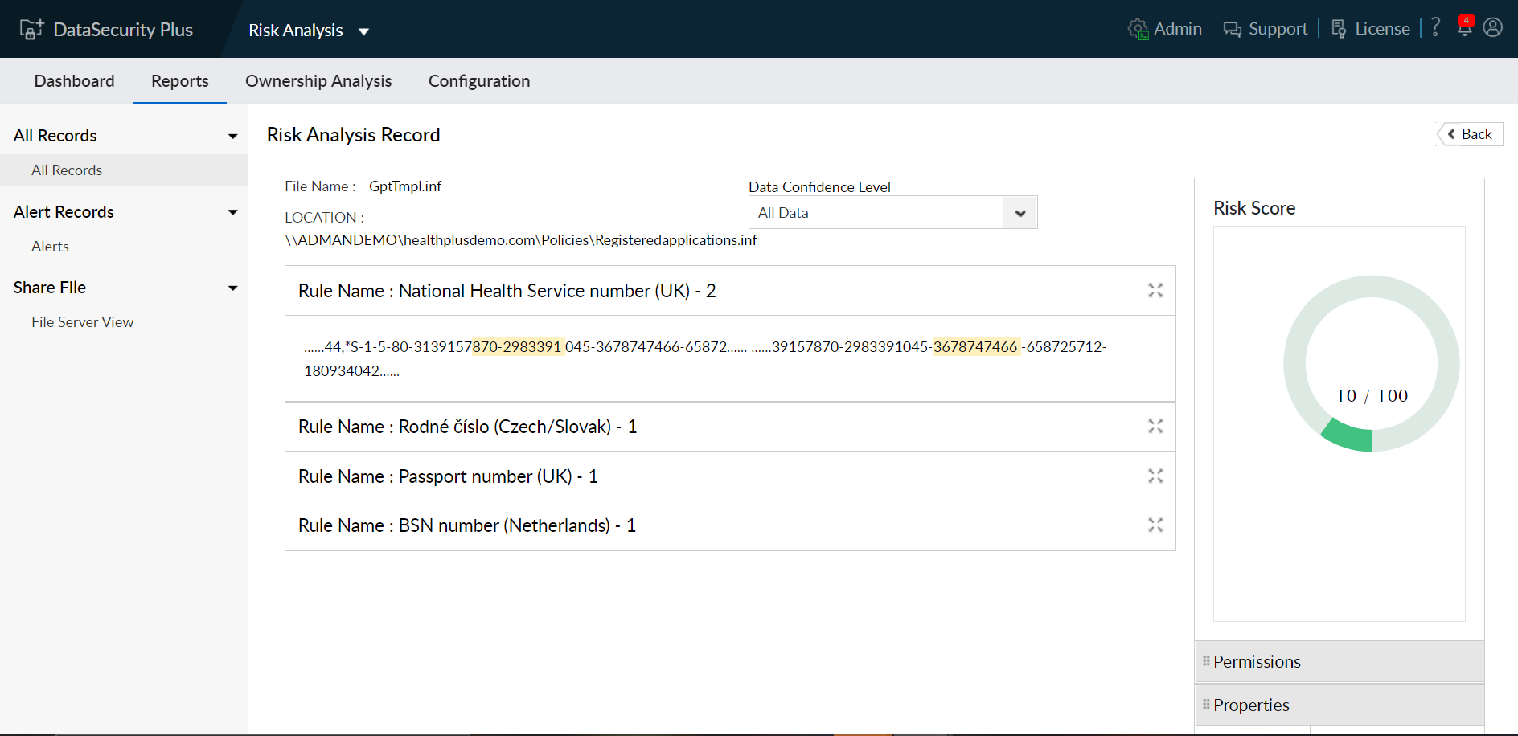
Task: Open the File Server View link
Action: (83, 322)
